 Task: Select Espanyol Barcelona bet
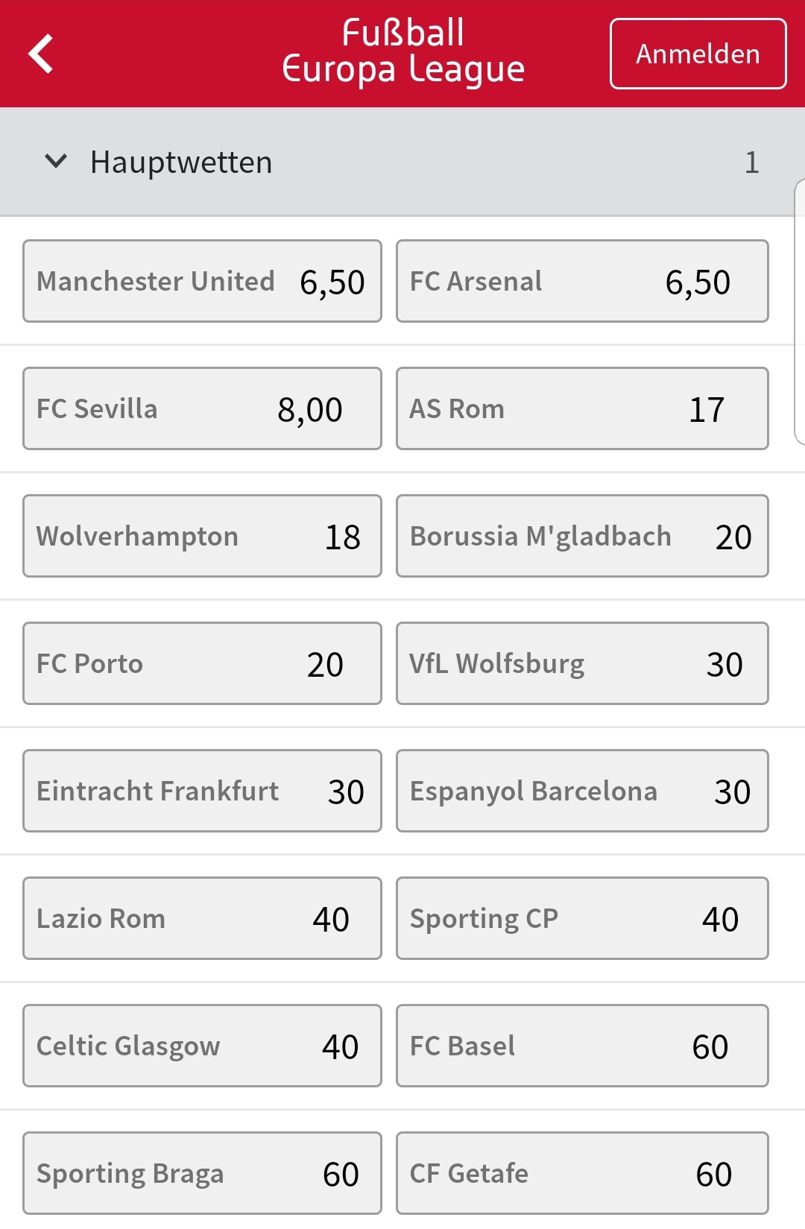[582, 791]
